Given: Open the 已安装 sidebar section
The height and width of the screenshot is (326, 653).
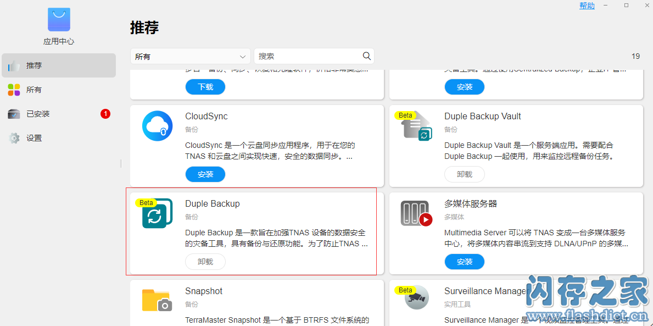Looking at the screenshot, I should coord(59,114).
